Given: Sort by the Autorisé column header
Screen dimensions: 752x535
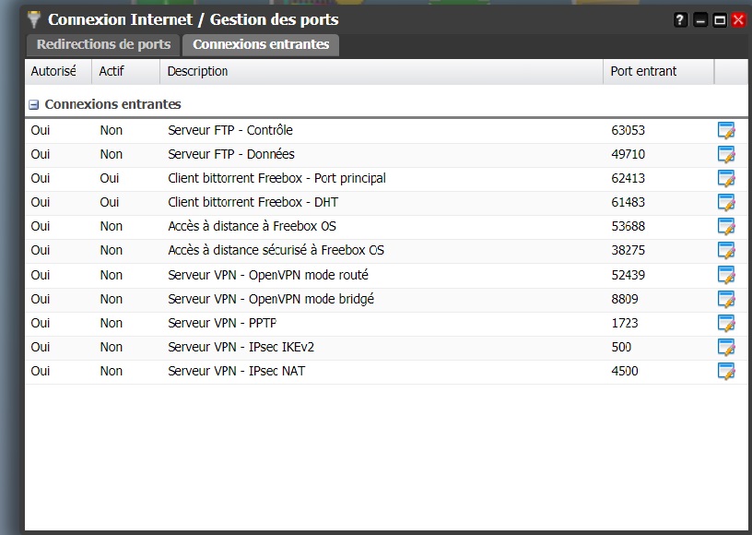Looking at the screenshot, I should click(x=53, y=71).
